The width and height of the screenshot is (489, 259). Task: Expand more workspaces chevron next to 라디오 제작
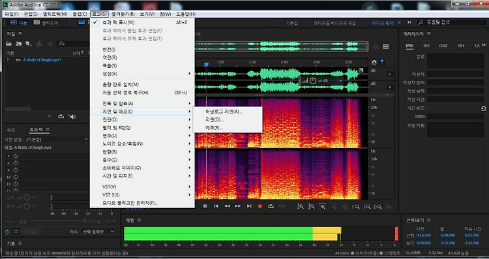409,22
